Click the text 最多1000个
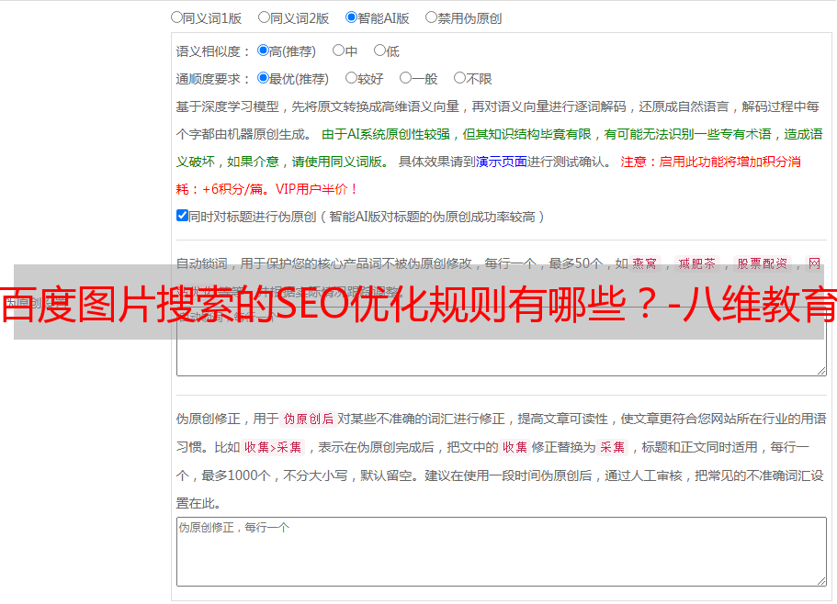Image resolution: width=837 pixels, height=604 pixels. click(x=235, y=475)
